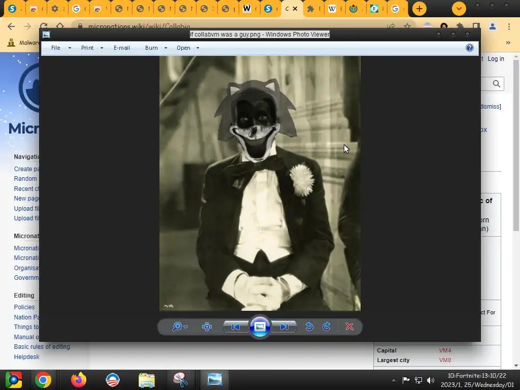Show hidden system tray icons
520x390 pixels.
pos(394,380)
